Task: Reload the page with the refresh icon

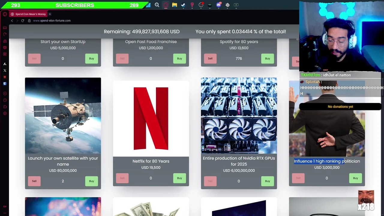Action: pos(22,21)
